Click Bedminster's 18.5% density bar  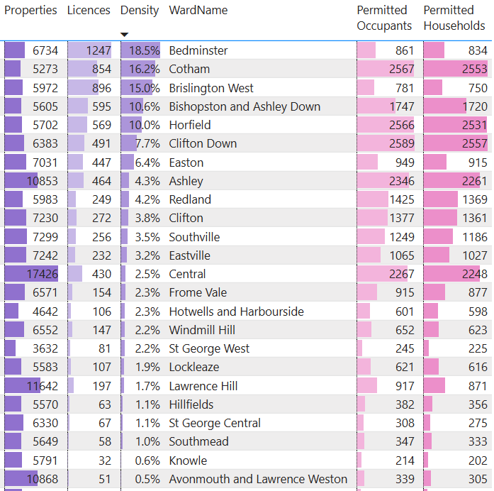(140, 51)
